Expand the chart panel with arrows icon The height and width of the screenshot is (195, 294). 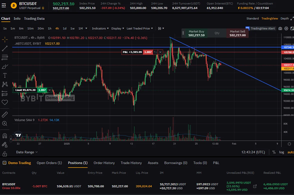(x=292, y=18)
